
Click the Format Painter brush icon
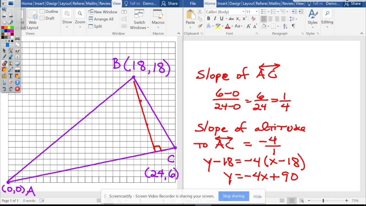(x=200, y=26)
